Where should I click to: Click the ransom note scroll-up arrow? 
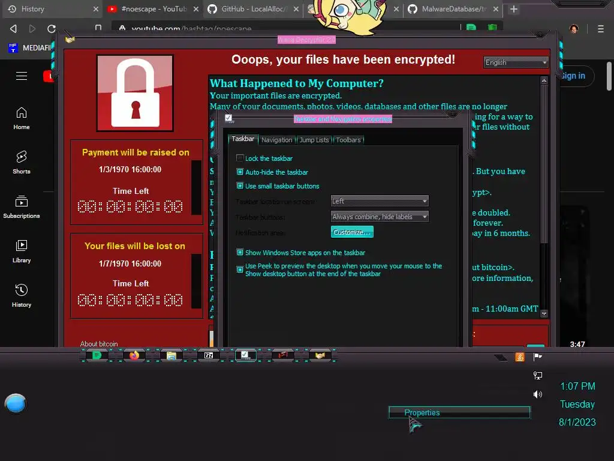[544, 80]
